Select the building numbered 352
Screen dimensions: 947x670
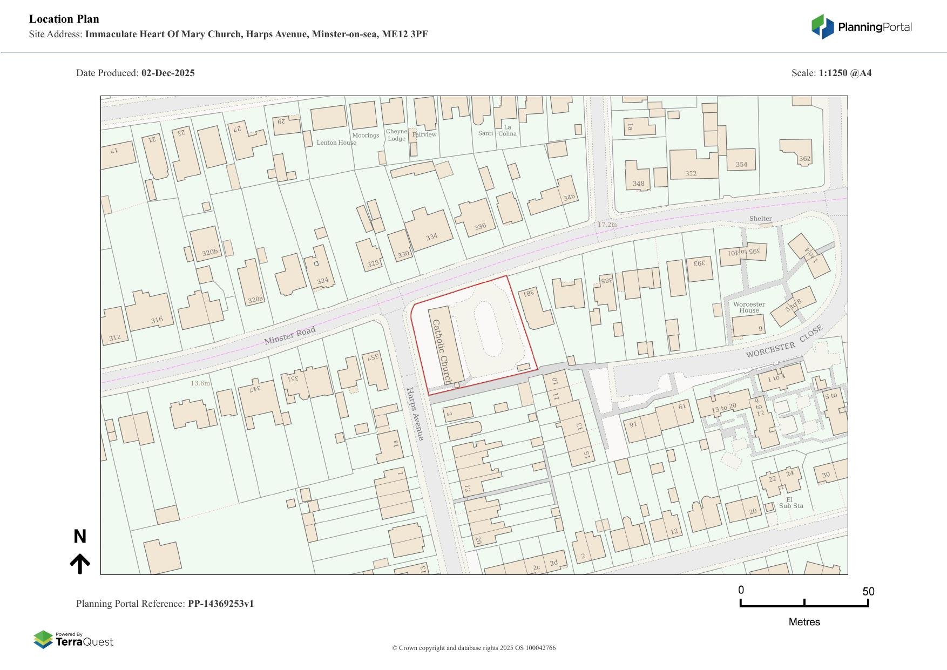tap(691, 173)
